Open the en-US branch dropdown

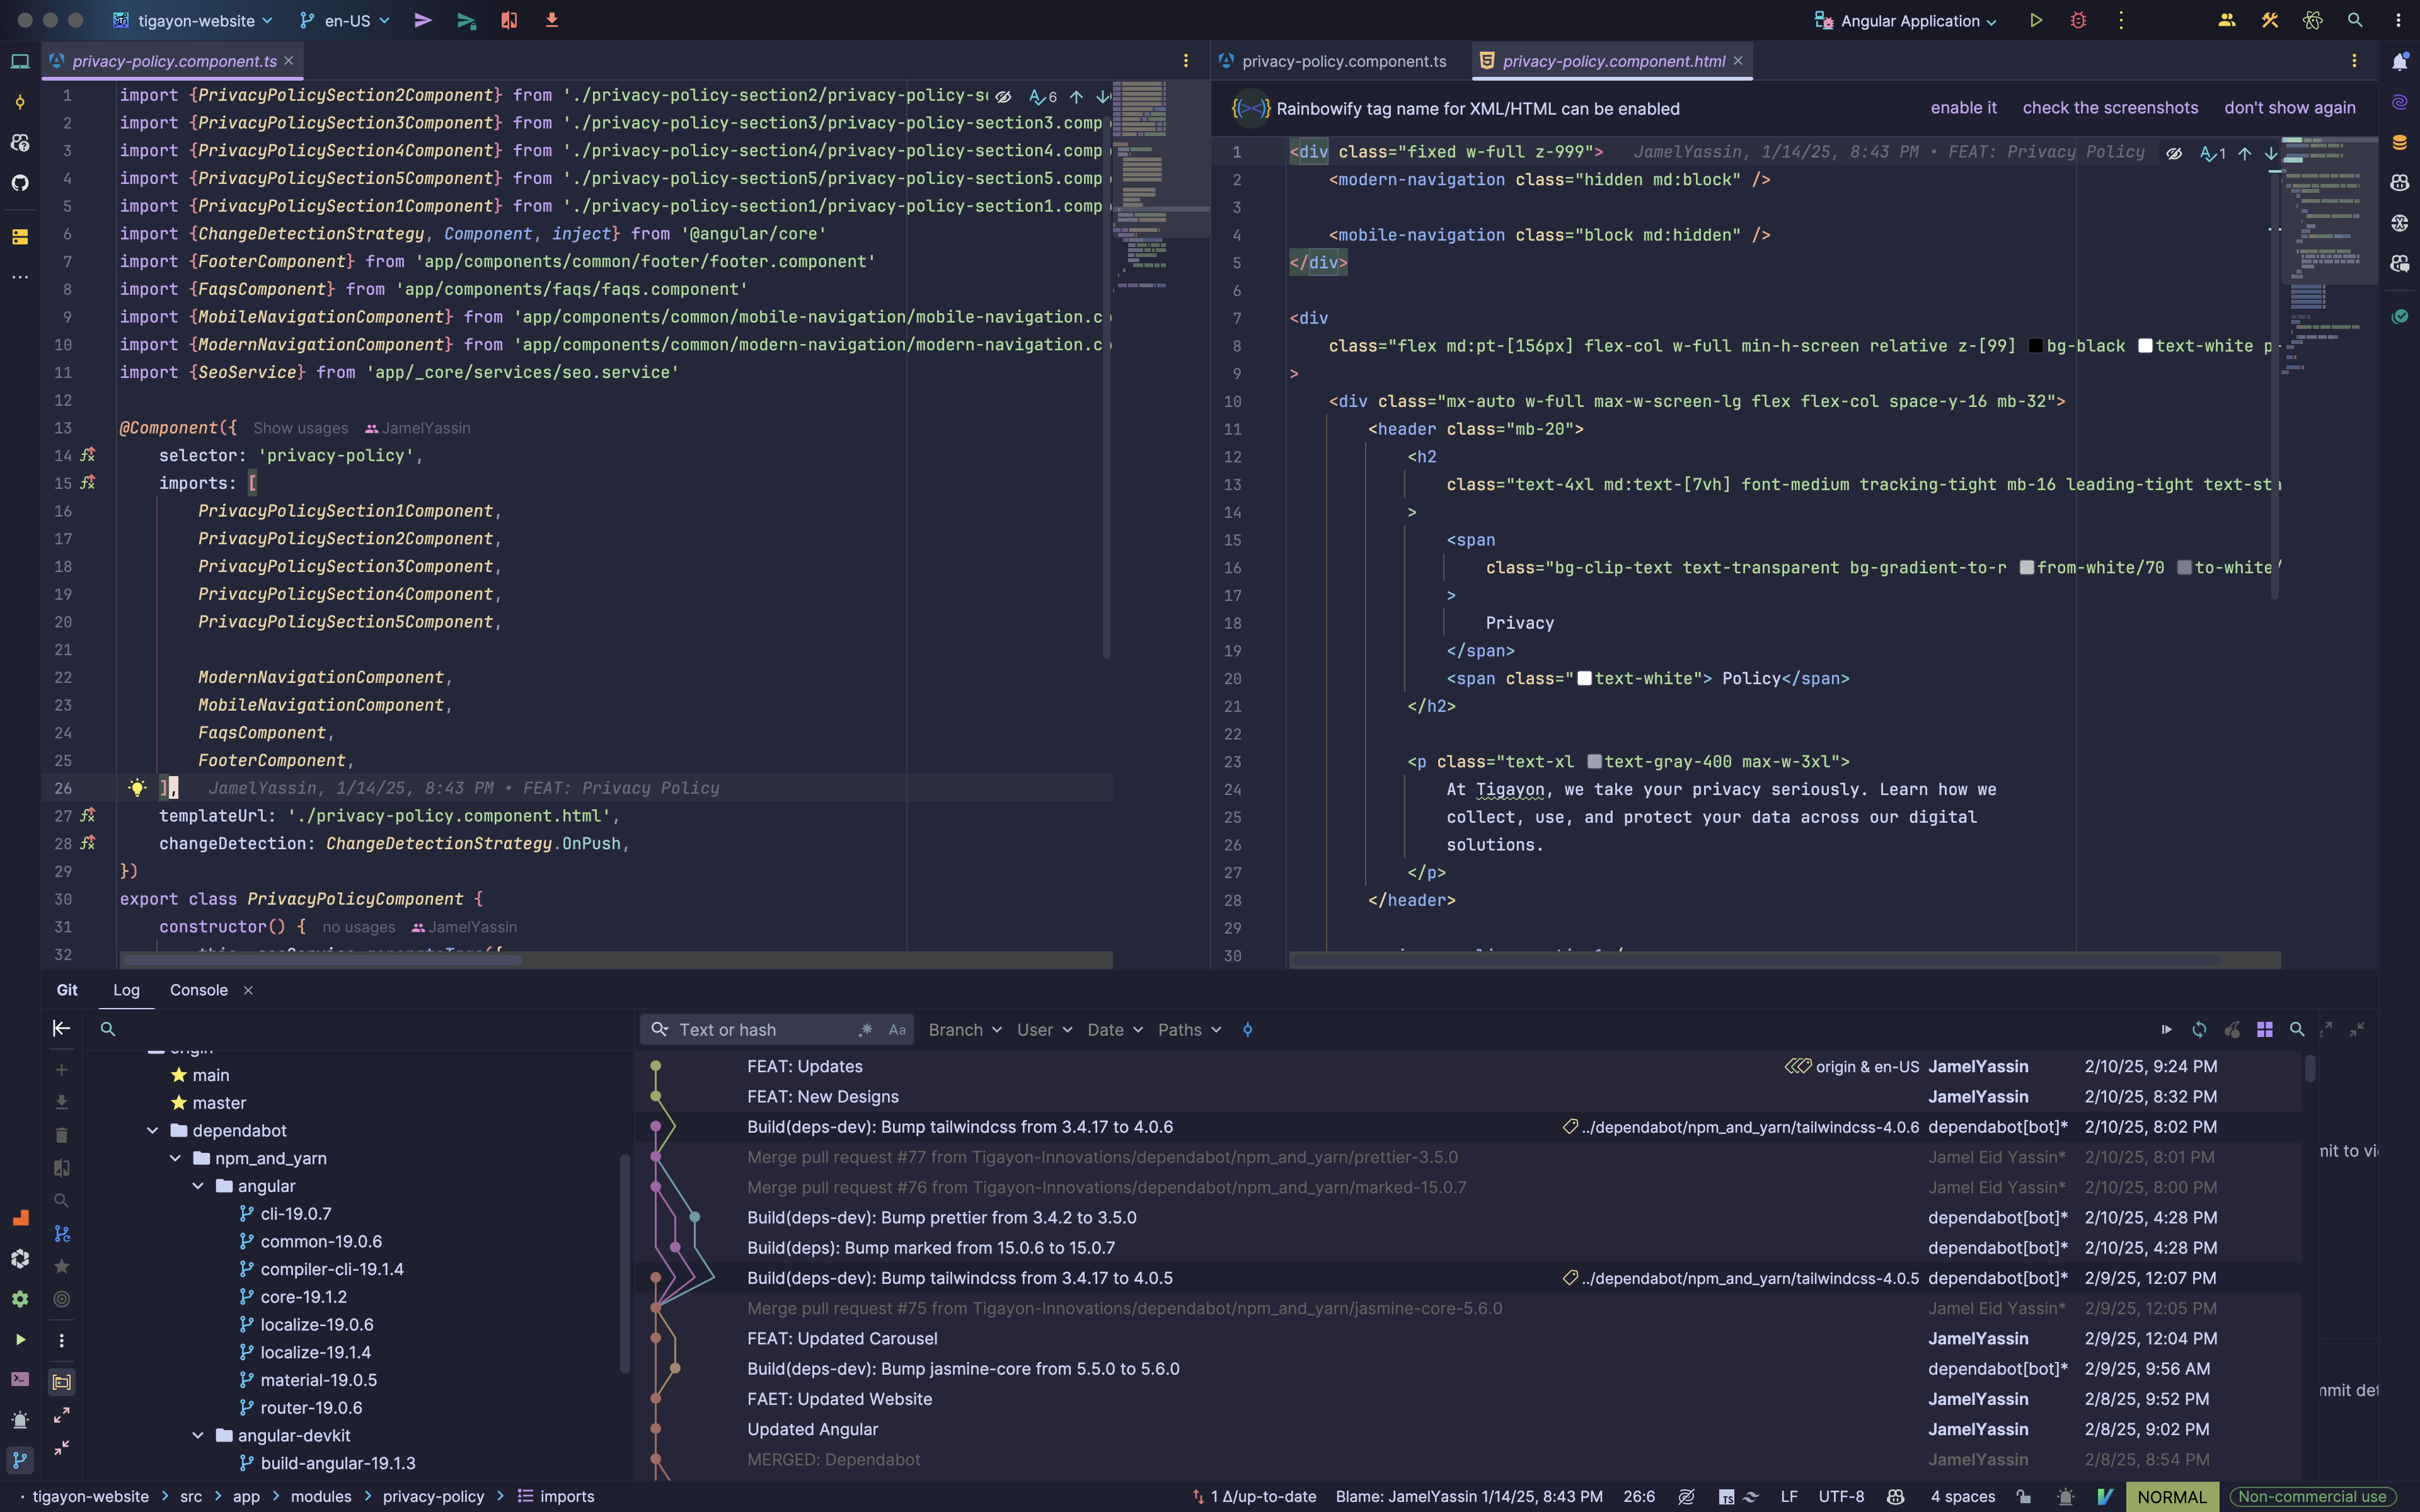click(x=345, y=20)
